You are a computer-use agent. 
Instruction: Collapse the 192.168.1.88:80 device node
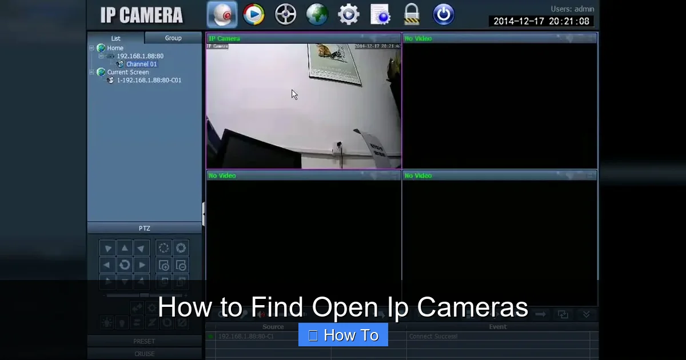[x=101, y=56]
